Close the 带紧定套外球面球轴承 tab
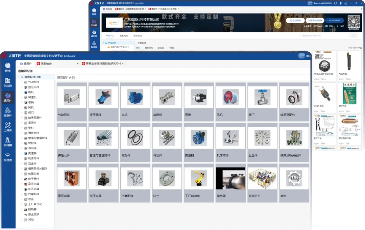The height and width of the screenshot is (230, 365). (x=123, y=63)
